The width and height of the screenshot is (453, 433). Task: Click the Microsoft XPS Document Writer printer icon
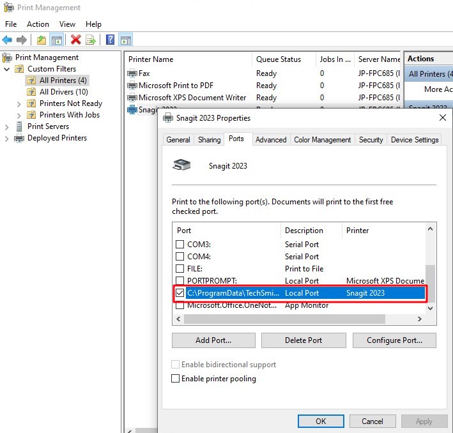132,98
